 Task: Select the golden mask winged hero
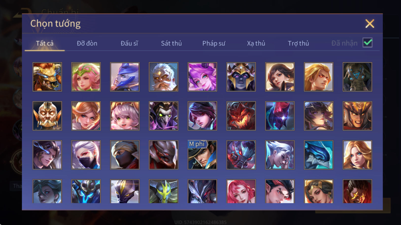click(47, 116)
